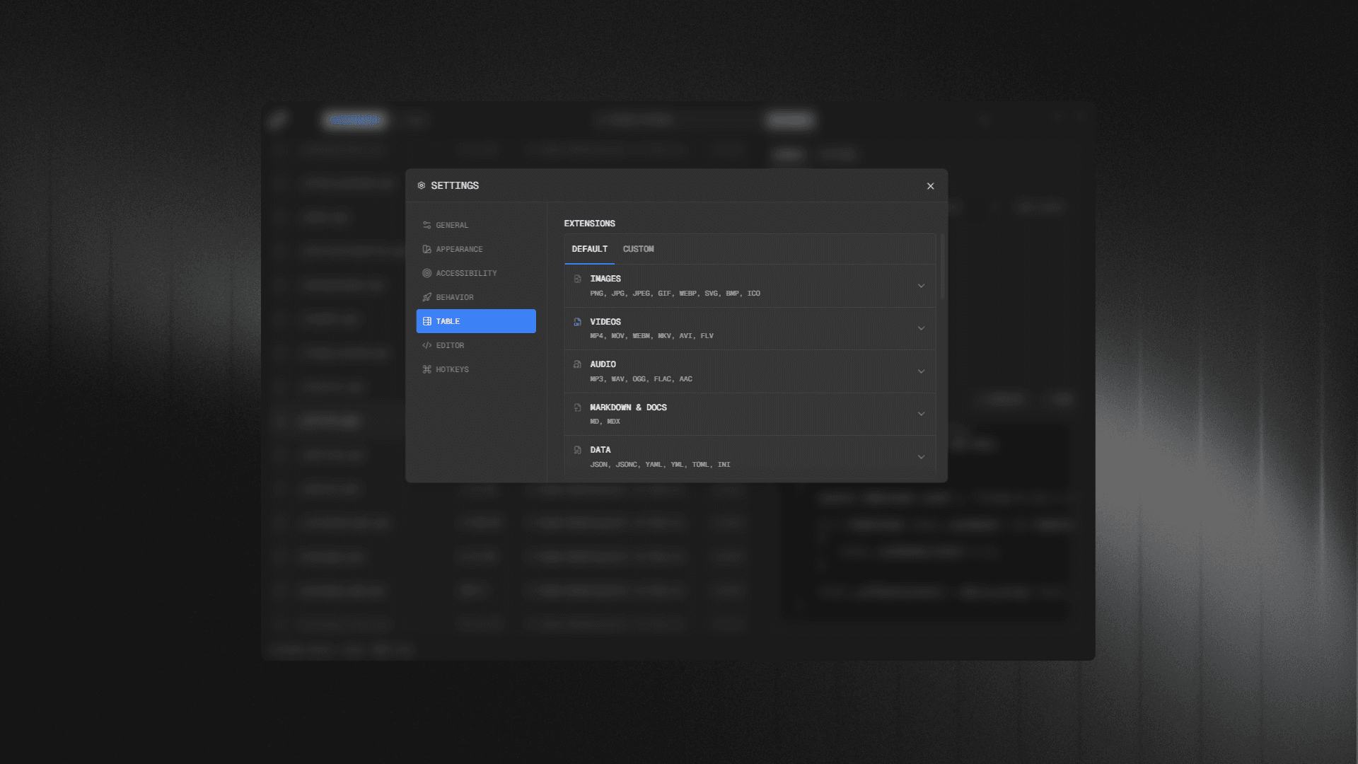Click the Accessibility circle icon
Image resolution: width=1358 pixels, height=764 pixels.
[426, 273]
